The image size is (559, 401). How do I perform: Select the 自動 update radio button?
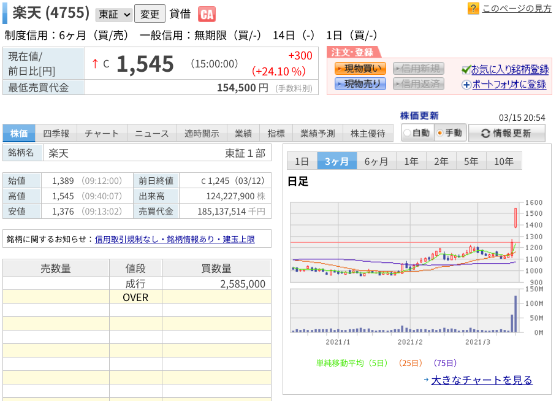pos(407,133)
